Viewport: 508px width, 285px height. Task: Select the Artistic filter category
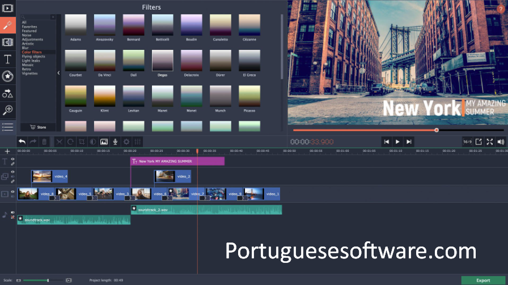tap(28, 44)
